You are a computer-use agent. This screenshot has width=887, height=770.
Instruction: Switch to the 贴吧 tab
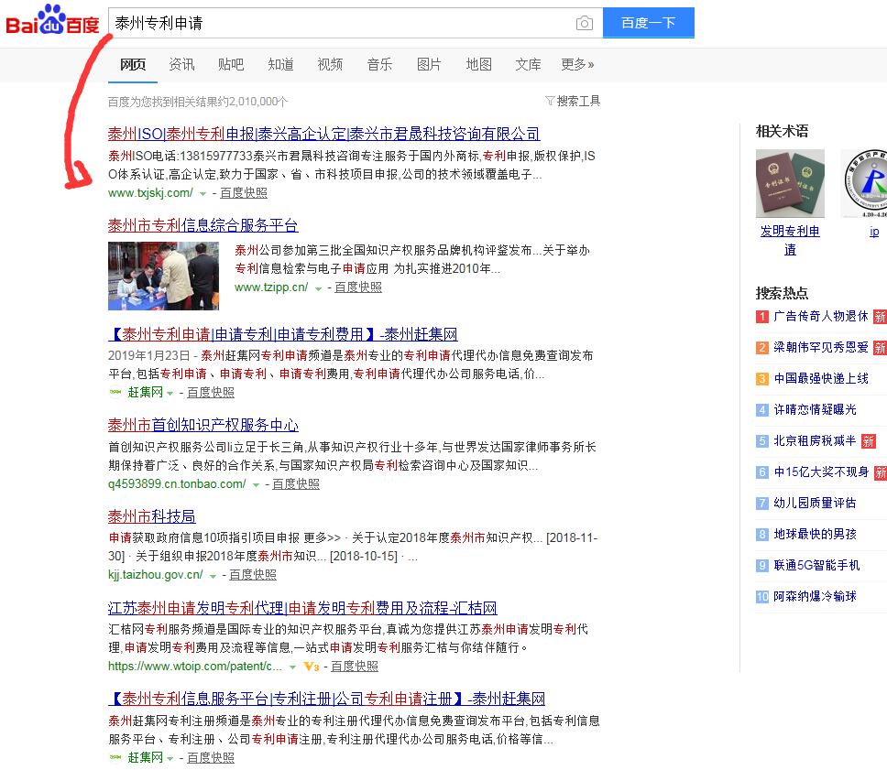[x=231, y=64]
